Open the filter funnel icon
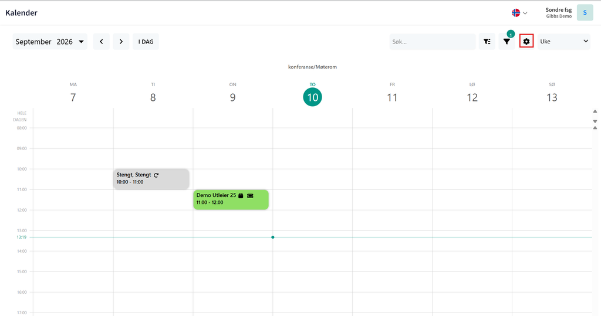Screen dimensions: 601x316 [x=507, y=42]
